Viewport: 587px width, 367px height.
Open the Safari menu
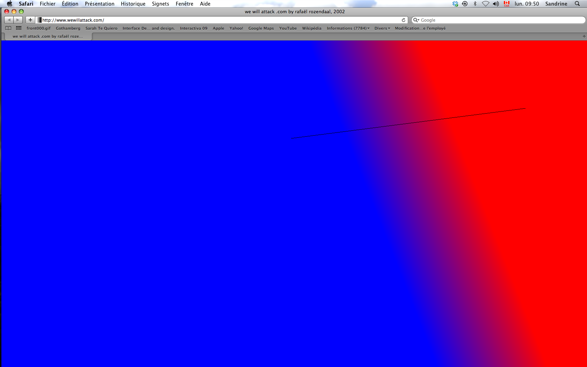click(26, 4)
